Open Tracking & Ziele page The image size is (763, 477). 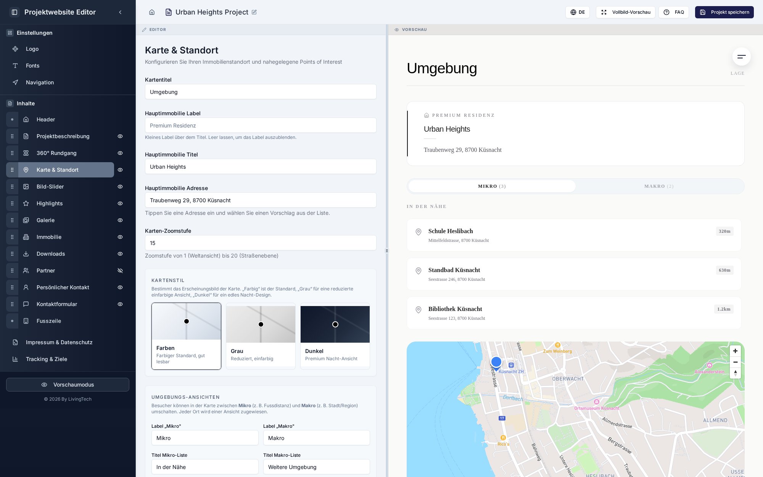(68, 359)
